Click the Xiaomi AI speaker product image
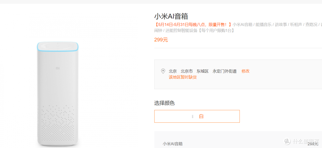This screenshot has width=322, height=148. pyautogui.click(x=58, y=94)
